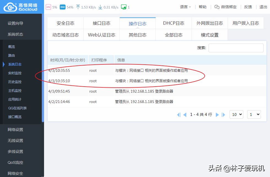Click the online devices monitor icon

(x=124, y=7)
